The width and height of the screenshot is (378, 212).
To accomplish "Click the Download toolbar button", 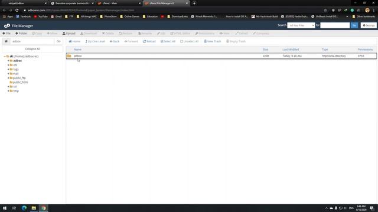I will pyautogui.click(x=89, y=34).
